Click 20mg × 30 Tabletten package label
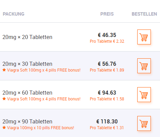The image size is (160, 137). pyautogui.click(x=27, y=64)
